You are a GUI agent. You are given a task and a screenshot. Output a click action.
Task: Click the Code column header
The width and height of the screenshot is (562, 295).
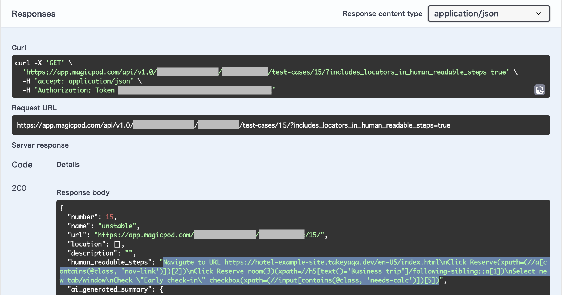click(x=22, y=165)
